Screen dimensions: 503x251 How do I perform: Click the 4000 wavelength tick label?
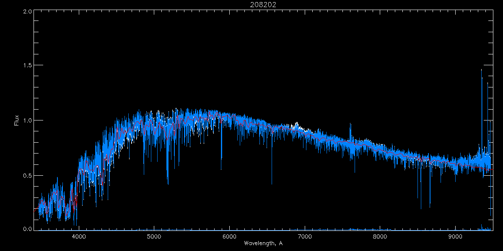pyautogui.click(x=79, y=236)
